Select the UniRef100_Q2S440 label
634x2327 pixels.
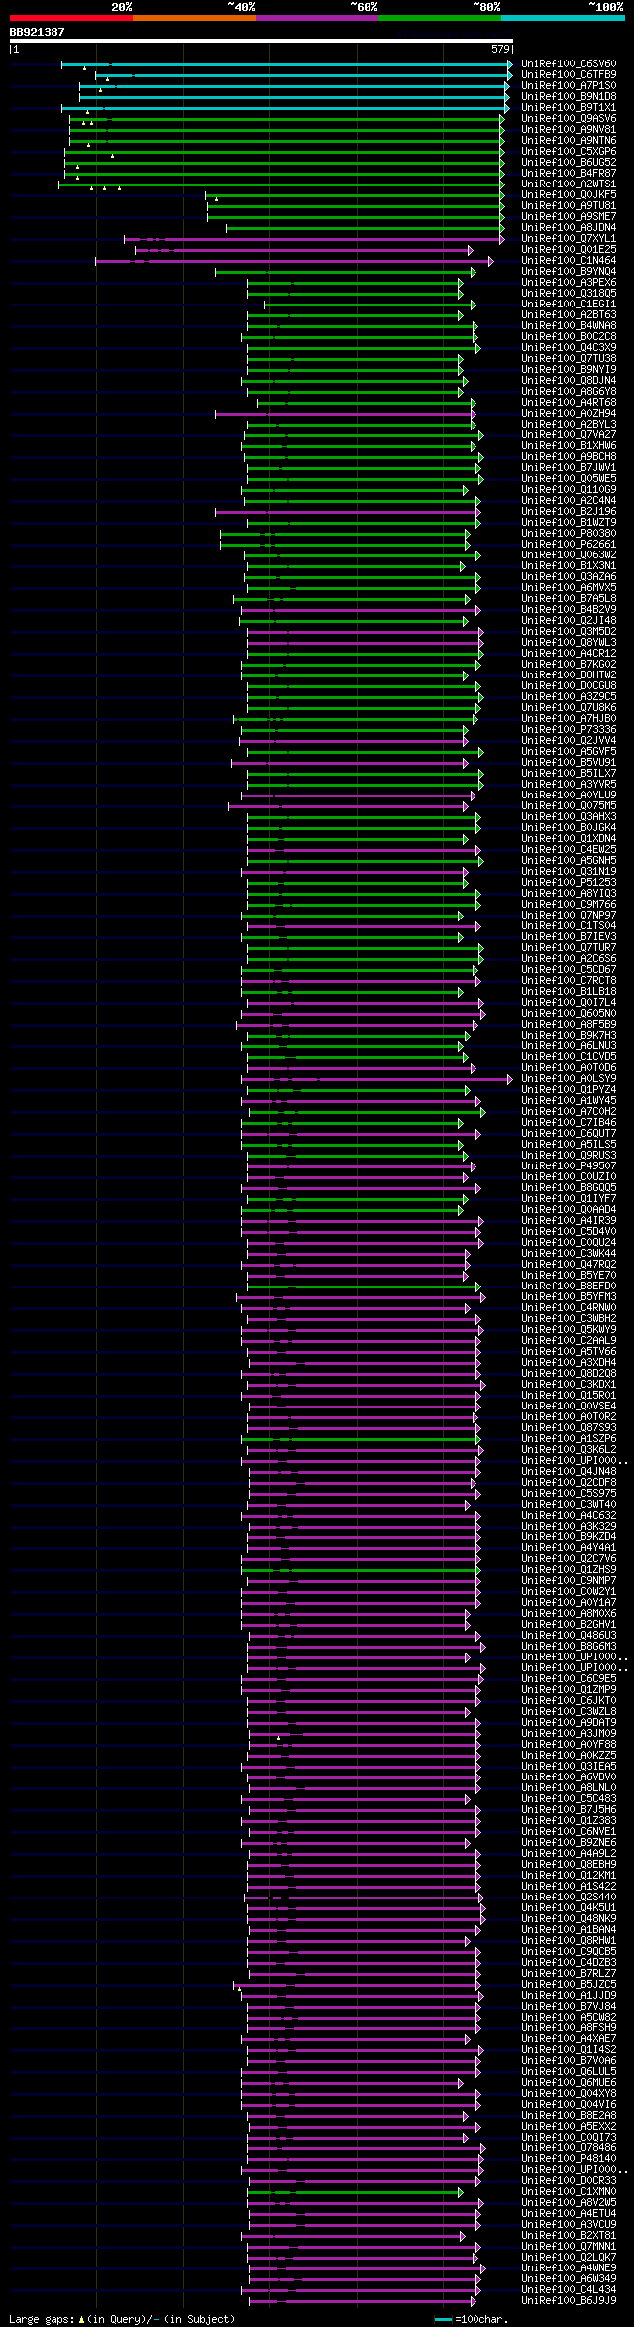pos(569,1898)
